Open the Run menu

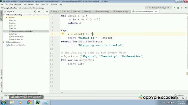[x=38, y=4]
